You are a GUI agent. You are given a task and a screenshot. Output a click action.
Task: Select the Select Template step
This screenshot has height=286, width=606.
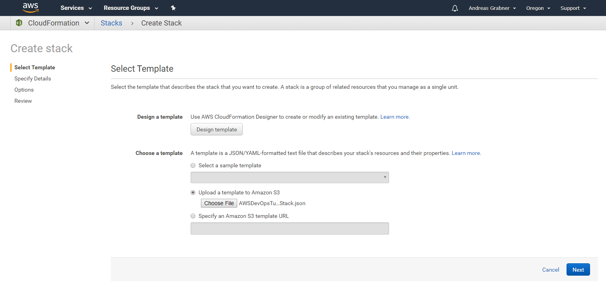(x=35, y=67)
